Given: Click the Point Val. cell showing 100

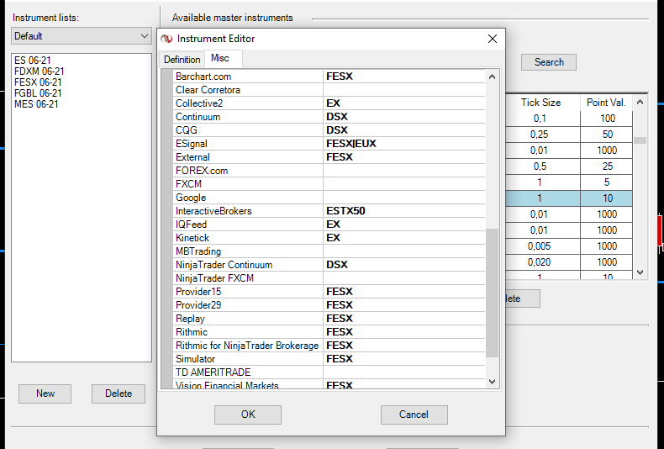Looking at the screenshot, I should [x=606, y=119].
